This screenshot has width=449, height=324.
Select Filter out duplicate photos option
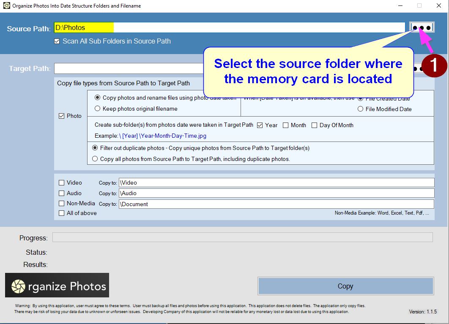(x=95, y=148)
